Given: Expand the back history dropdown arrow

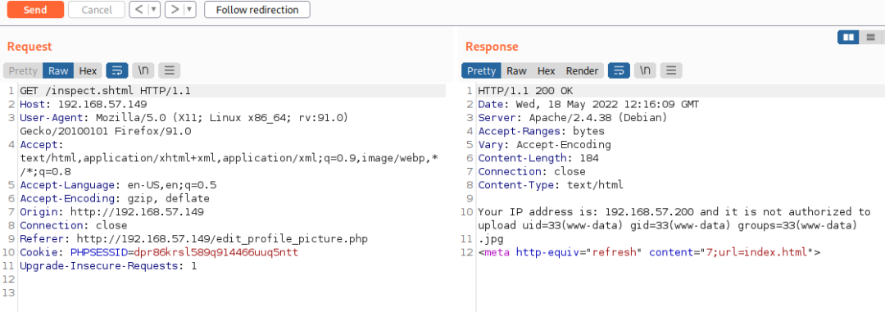Looking at the screenshot, I should pyautogui.click(x=153, y=10).
